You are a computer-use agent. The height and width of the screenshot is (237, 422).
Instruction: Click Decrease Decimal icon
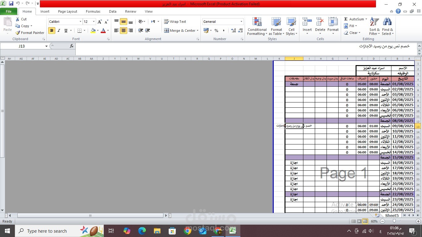coord(240,31)
